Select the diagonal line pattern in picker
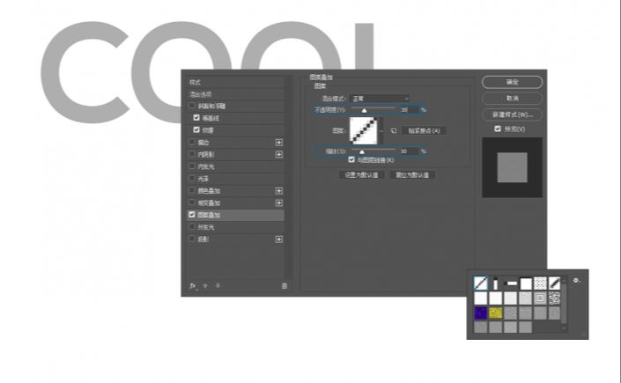621x383 pixels. pos(480,284)
